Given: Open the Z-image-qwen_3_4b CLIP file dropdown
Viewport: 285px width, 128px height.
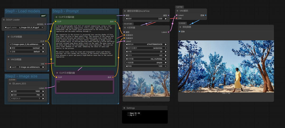Looking at the screenshot, I should (x=27, y=44).
